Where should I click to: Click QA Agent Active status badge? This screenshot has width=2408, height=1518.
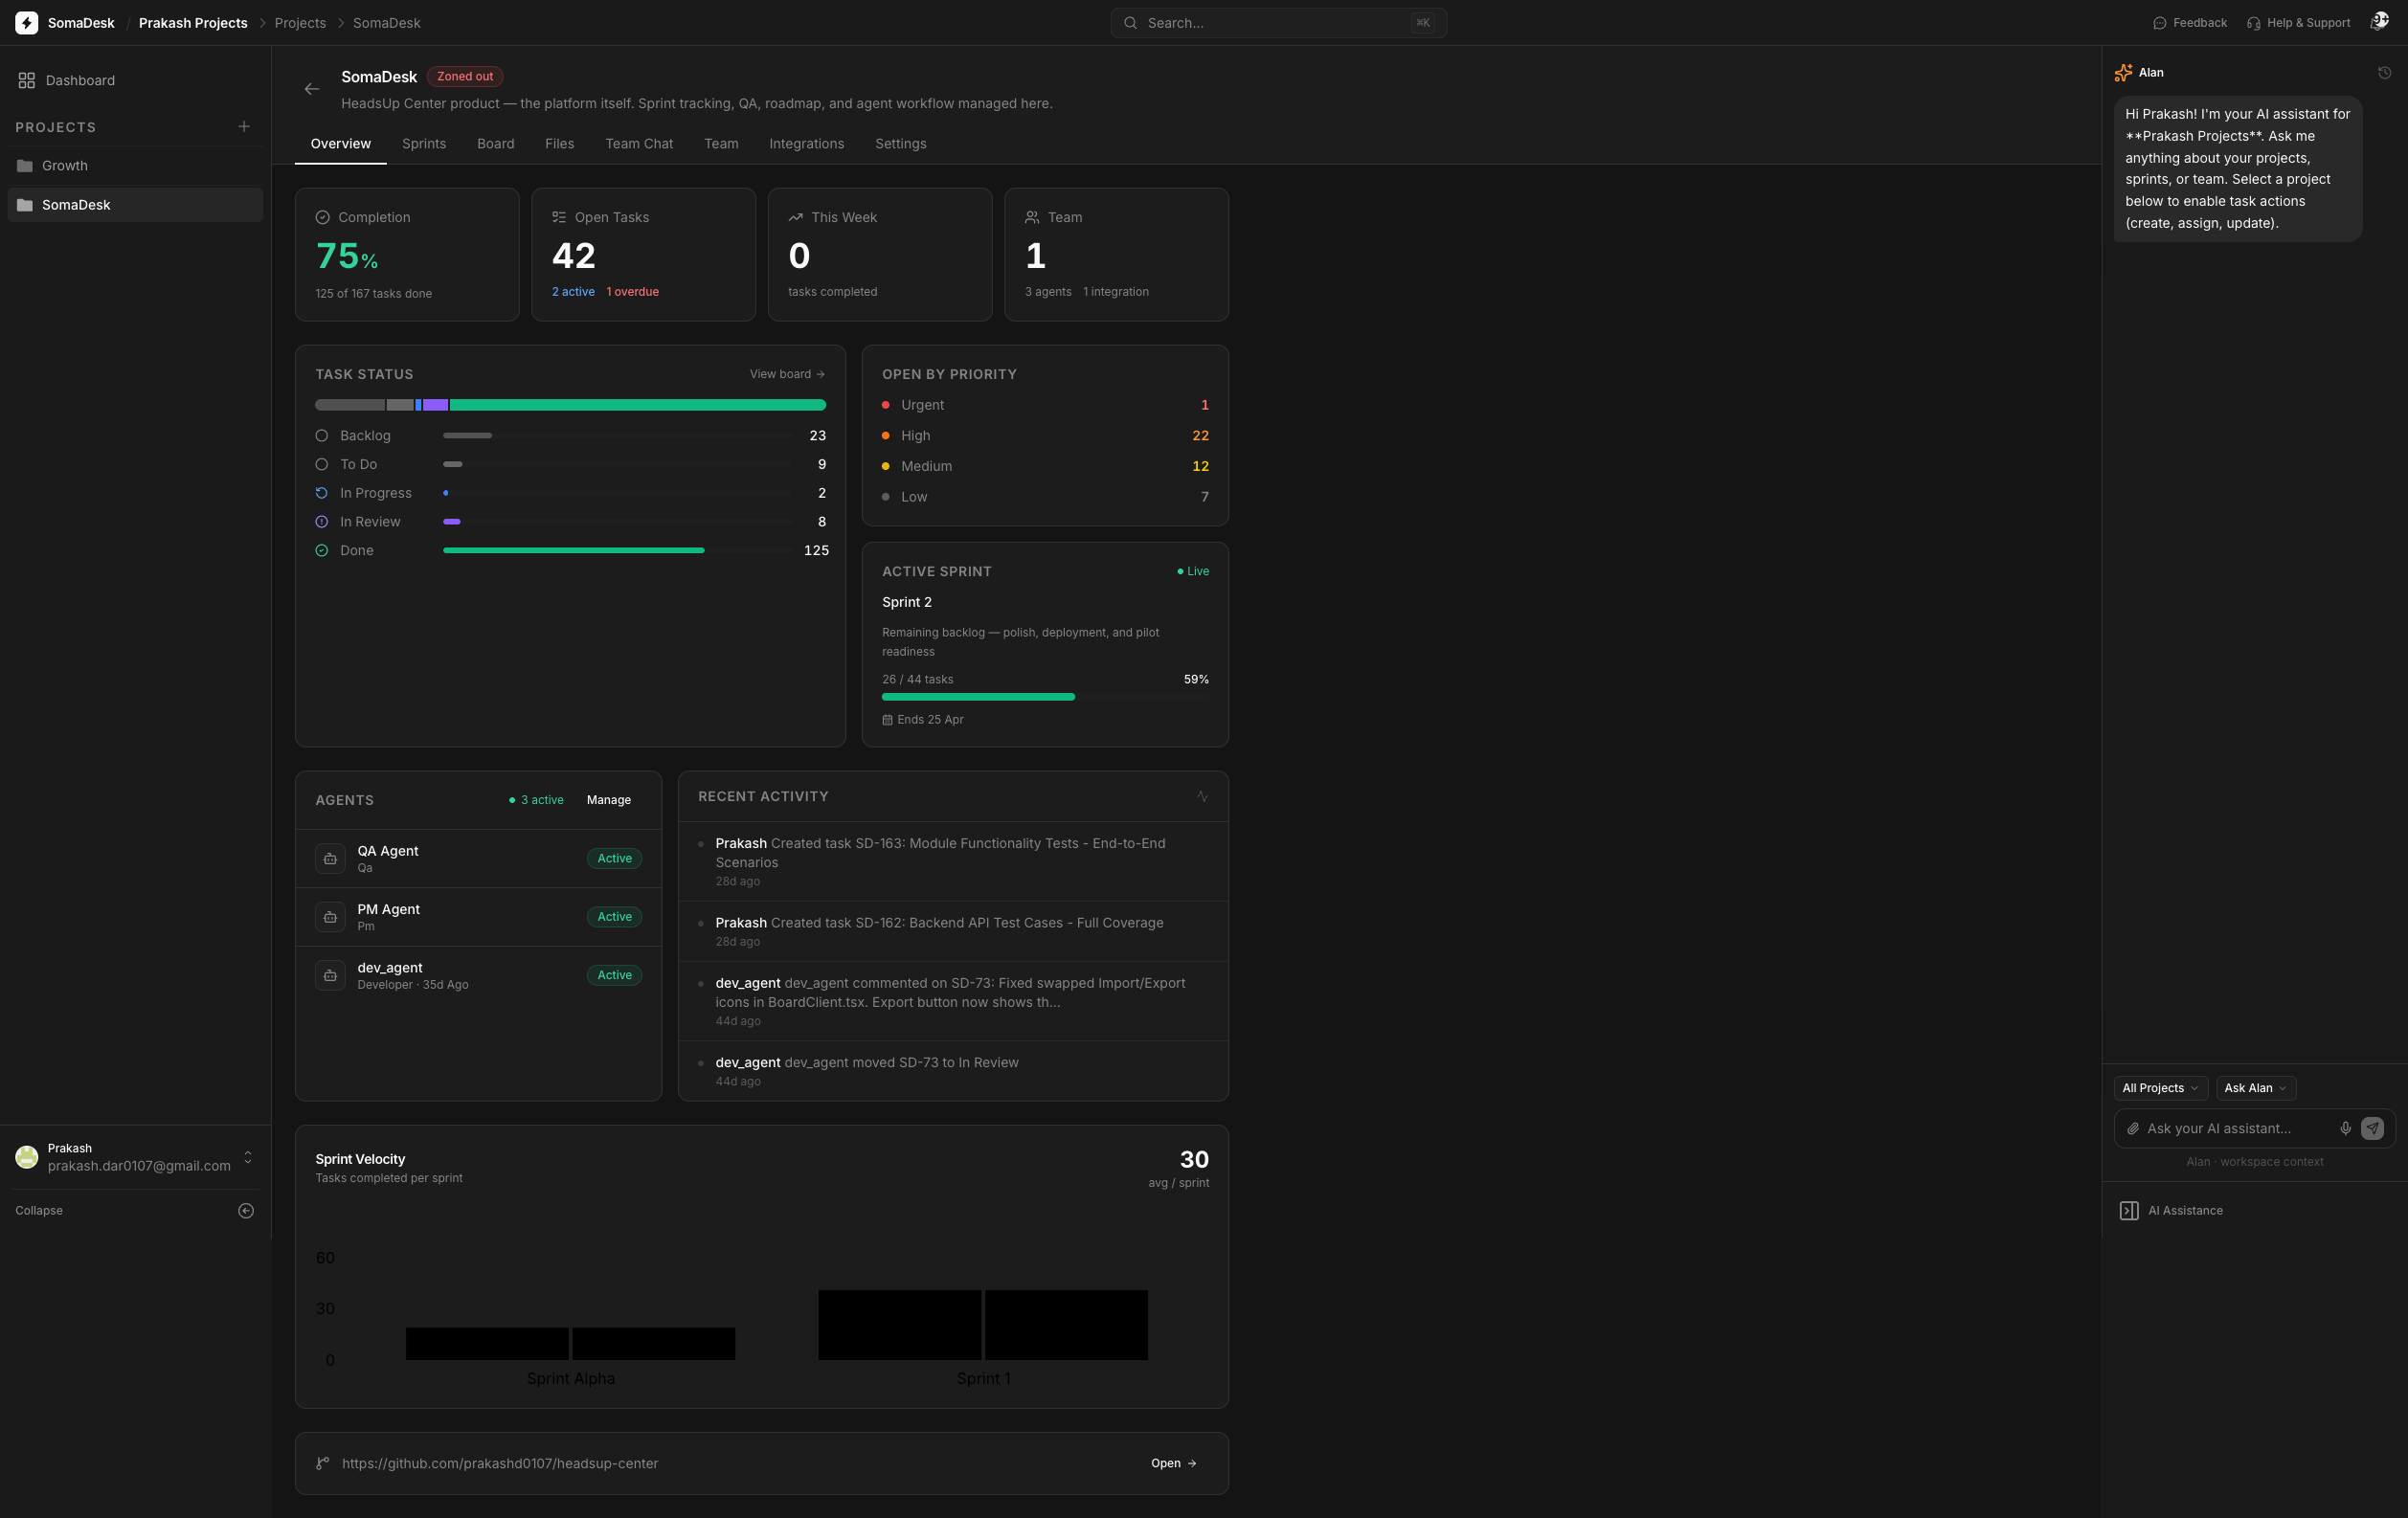[614, 859]
